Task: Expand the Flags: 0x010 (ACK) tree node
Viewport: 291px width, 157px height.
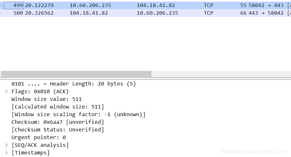Action: (x=6, y=91)
